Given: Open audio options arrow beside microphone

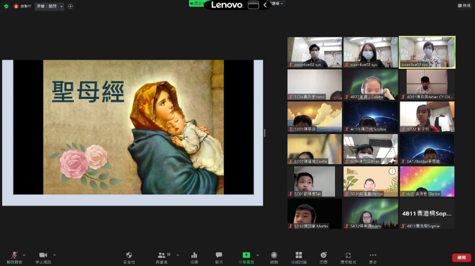Looking at the screenshot, I should click(x=24, y=255).
